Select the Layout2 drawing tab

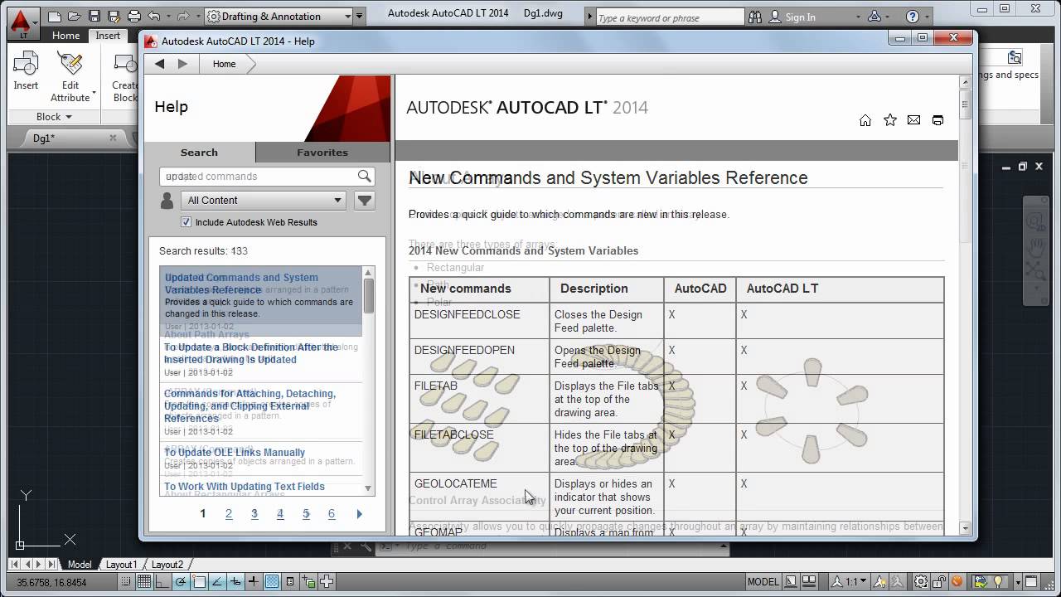(167, 565)
